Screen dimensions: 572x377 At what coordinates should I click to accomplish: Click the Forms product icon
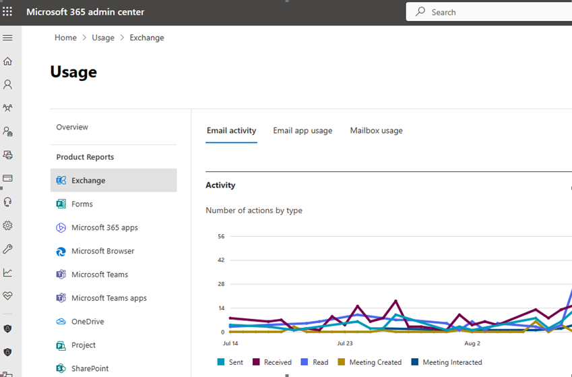61,204
